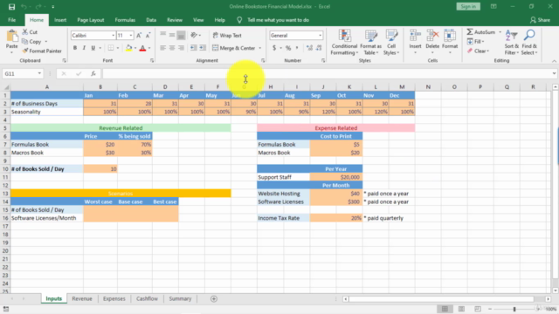
Task: Toggle Underline formatting
Action: [93, 48]
